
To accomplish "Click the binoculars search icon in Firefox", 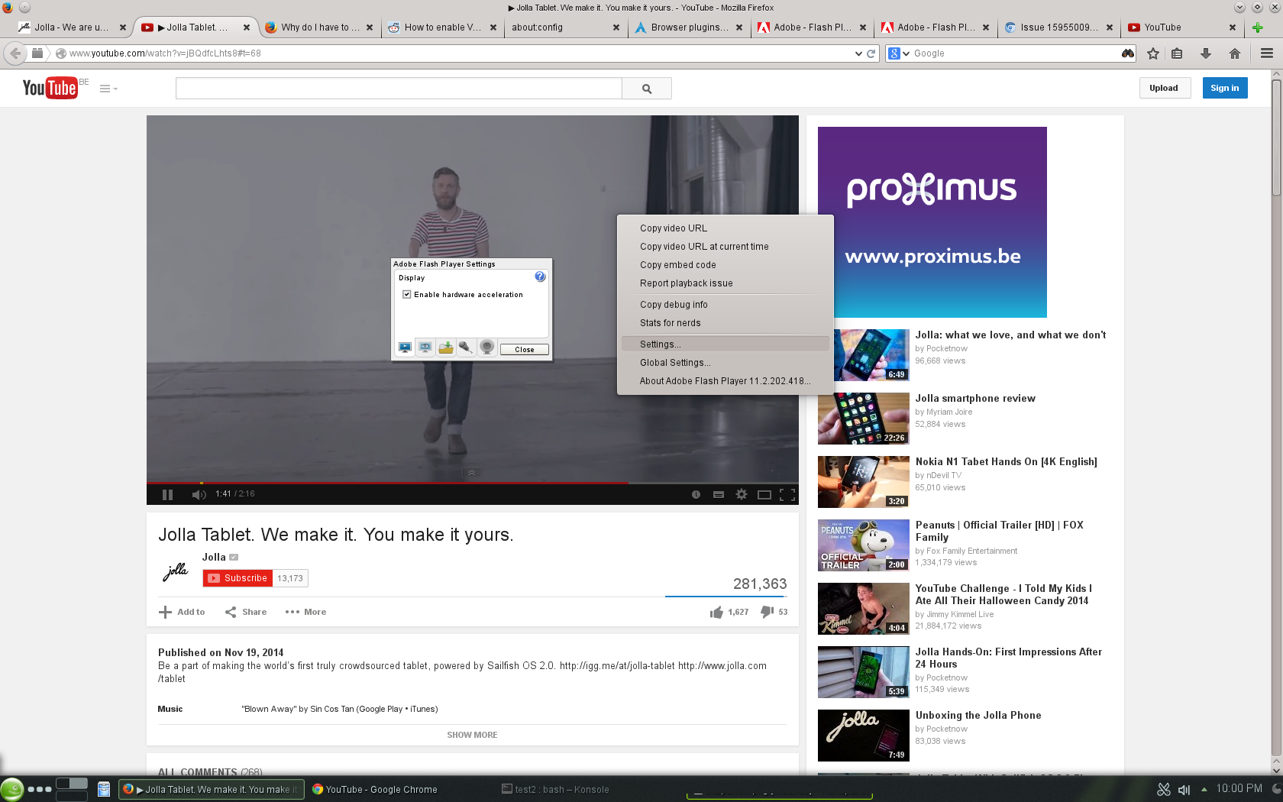I will pos(1127,53).
